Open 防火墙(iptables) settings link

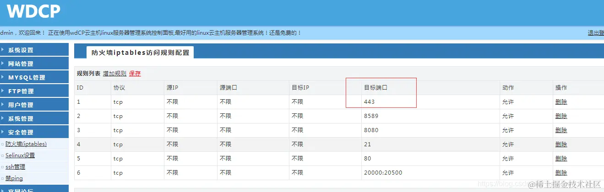tap(26, 144)
